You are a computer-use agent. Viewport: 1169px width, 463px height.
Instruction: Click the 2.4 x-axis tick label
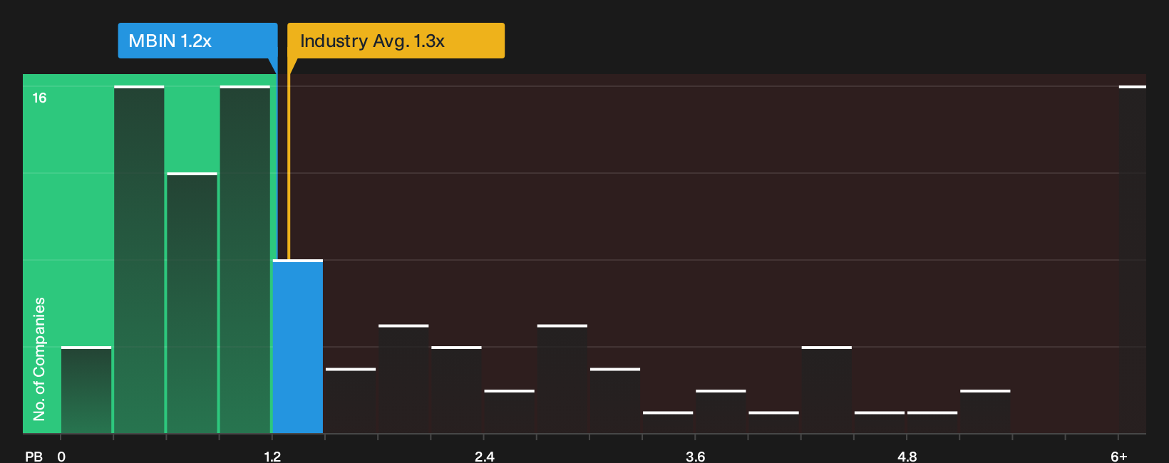(484, 457)
